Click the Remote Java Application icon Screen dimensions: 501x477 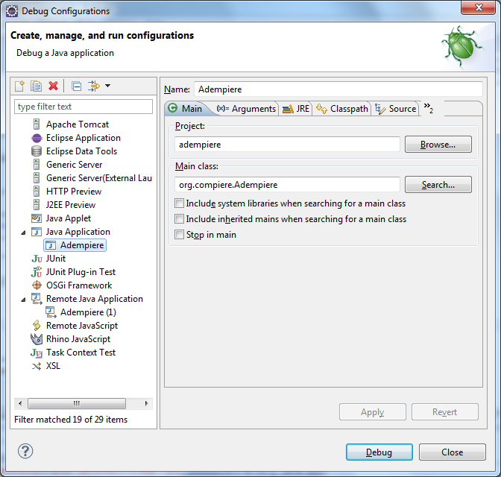pos(37,299)
